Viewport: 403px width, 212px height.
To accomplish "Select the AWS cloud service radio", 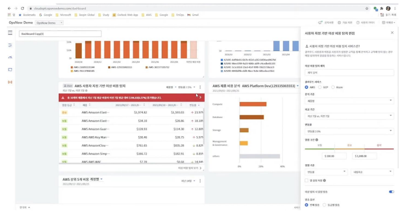I will pos(306,87).
